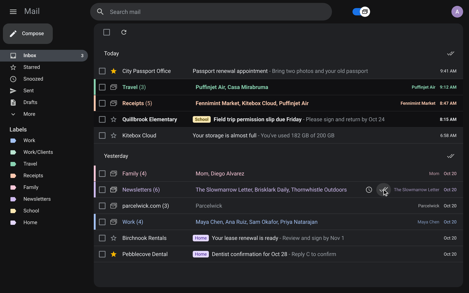469x293 pixels.
Task: Open the Your lease renewal is ready email
Action: pos(278,238)
